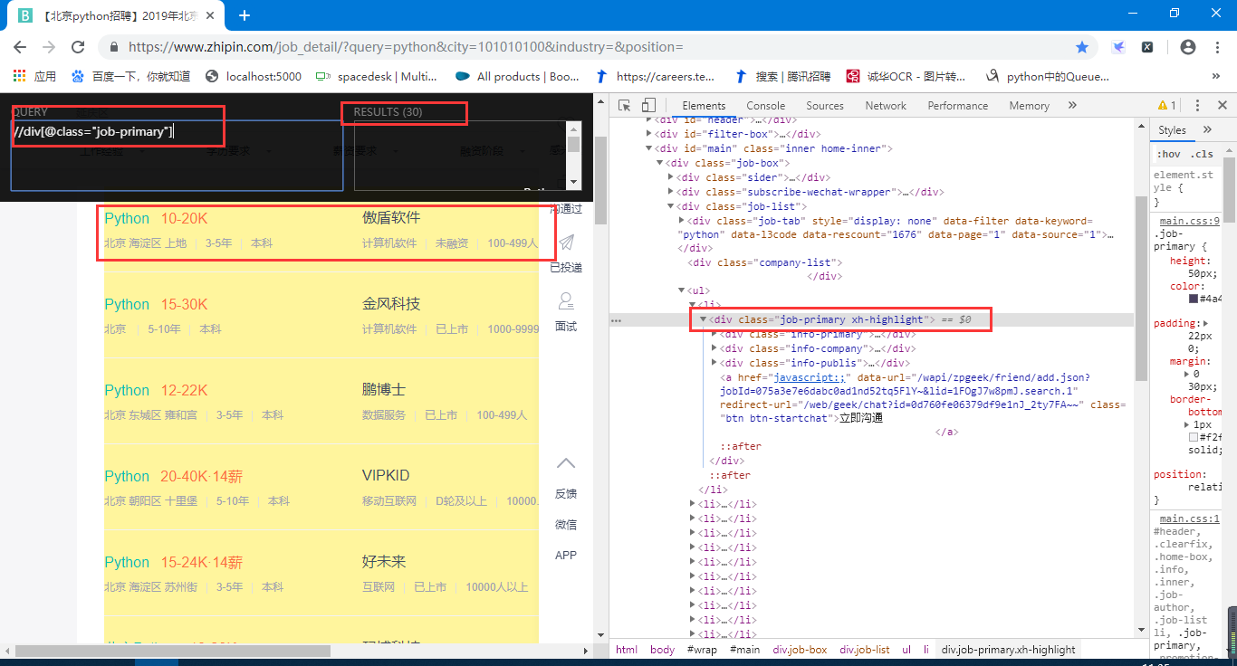Click the 已投递 paper-plane icon
Image resolution: width=1237 pixels, height=666 pixels.
point(565,243)
